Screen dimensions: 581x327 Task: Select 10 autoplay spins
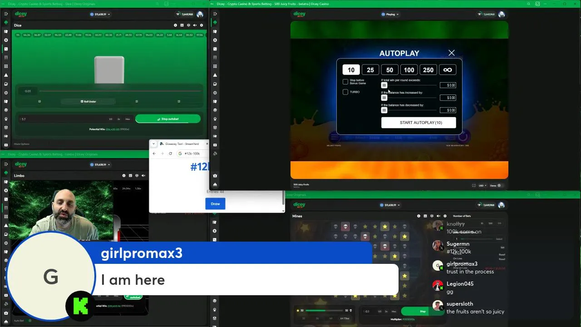click(351, 70)
